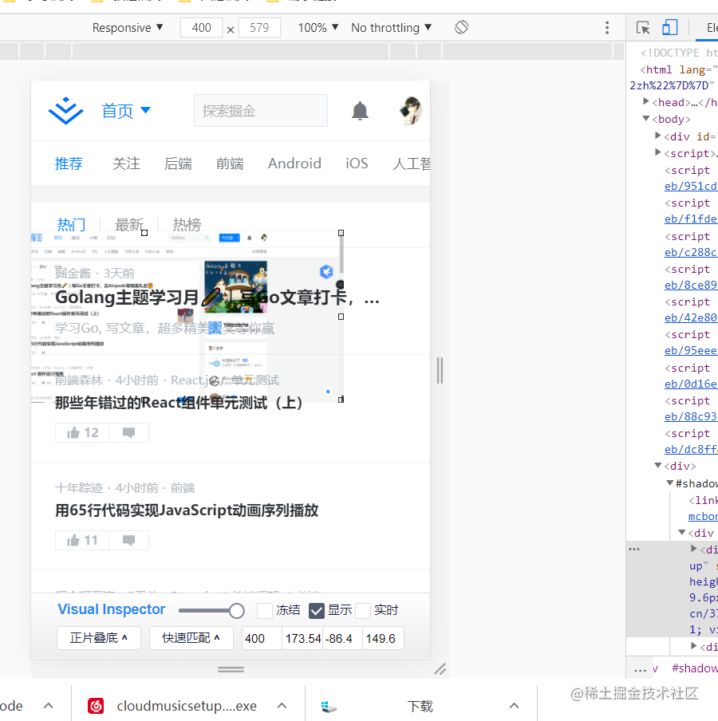Edit the viewport height field 579

[x=259, y=28]
